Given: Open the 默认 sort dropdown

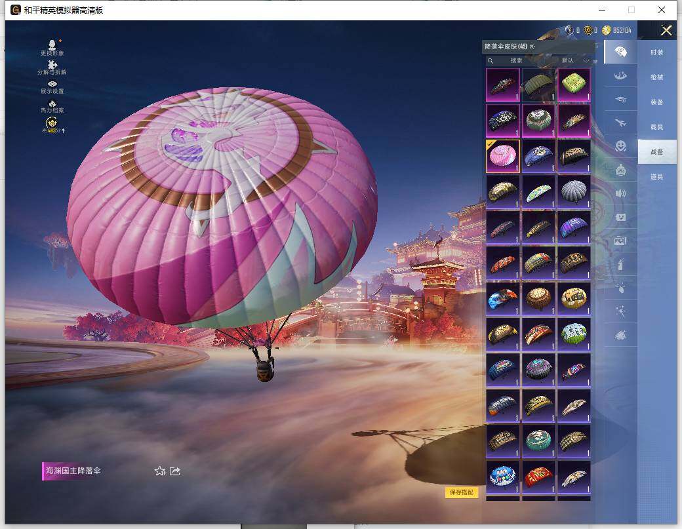Looking at the screenshot, I should tap(575, 60).
